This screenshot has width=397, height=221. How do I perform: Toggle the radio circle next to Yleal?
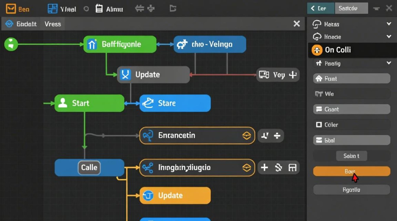[86, 9]
